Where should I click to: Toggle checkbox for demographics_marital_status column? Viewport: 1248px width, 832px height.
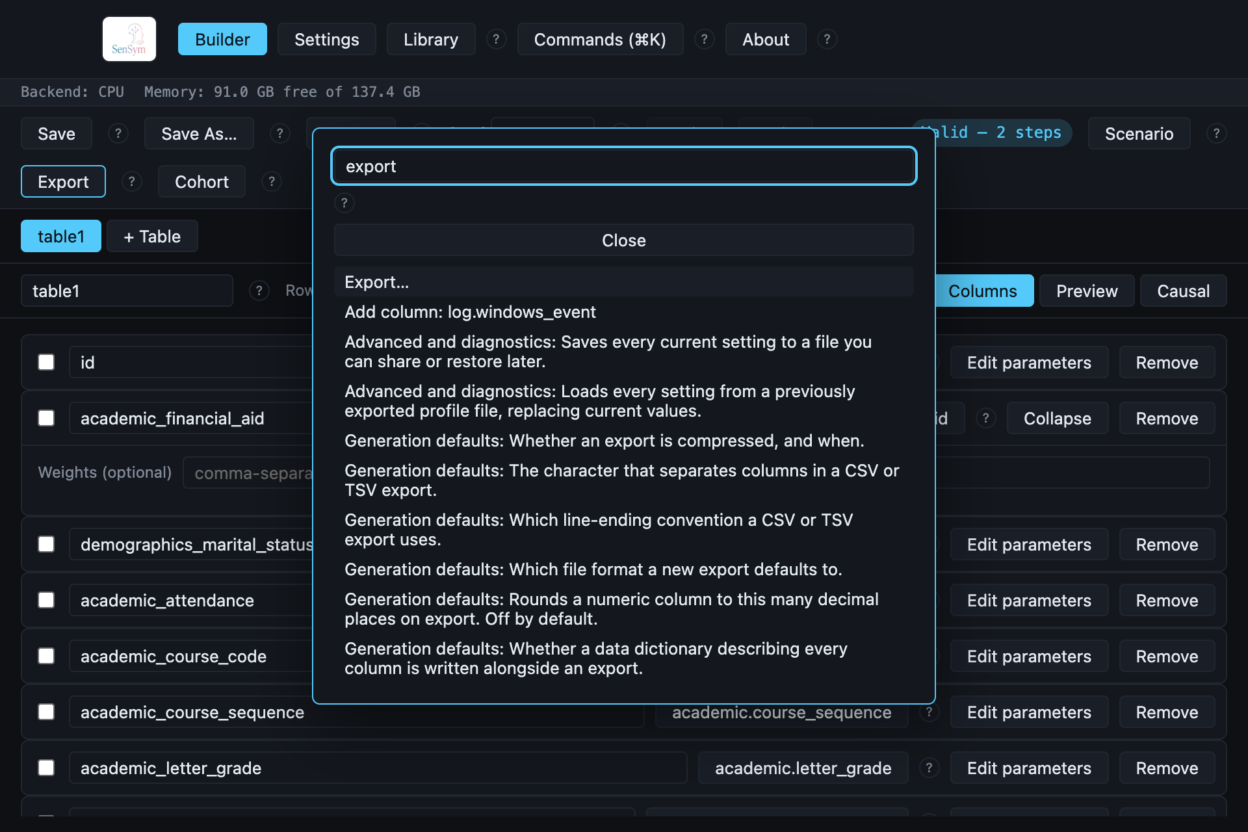coord(46,544)
